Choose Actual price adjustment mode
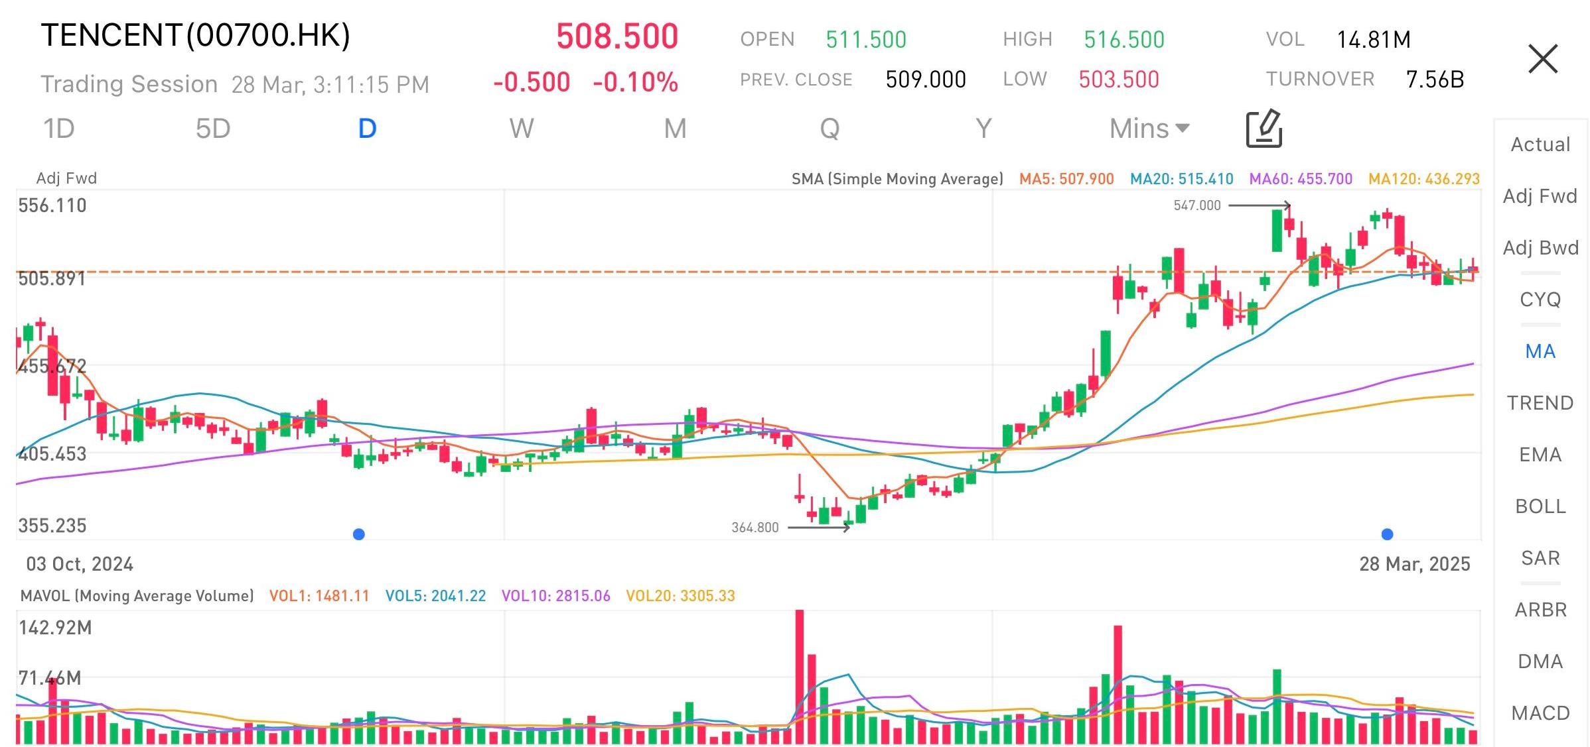The image size is (1590, 747). [1540, 144]
